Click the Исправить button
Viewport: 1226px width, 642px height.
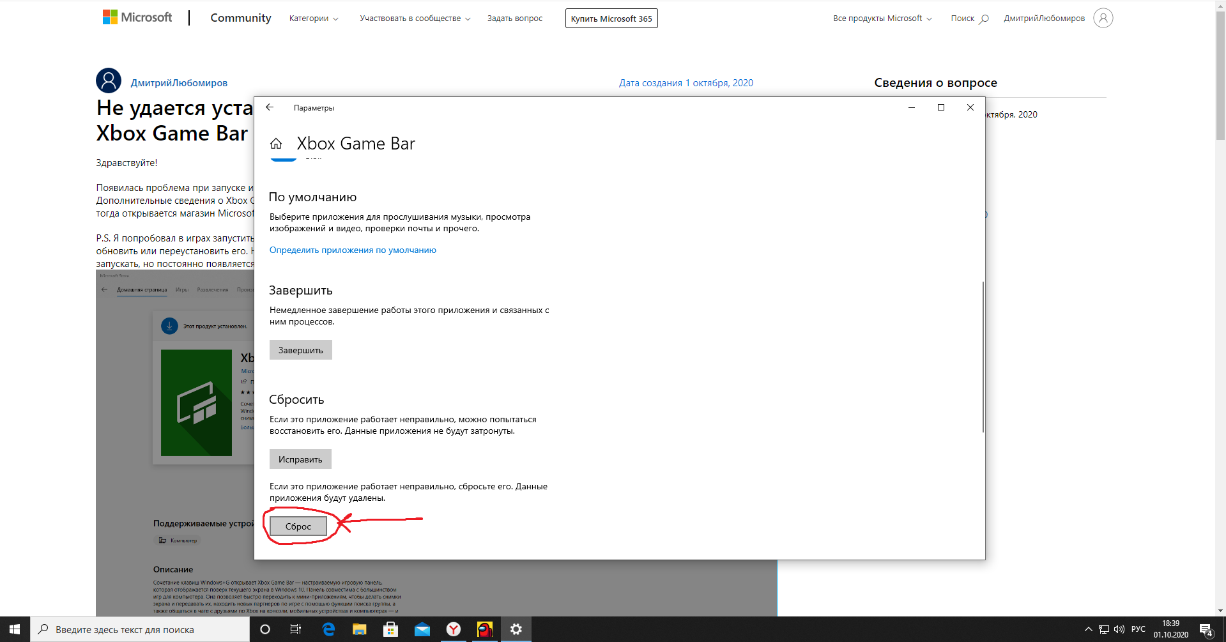pos(300,459)
